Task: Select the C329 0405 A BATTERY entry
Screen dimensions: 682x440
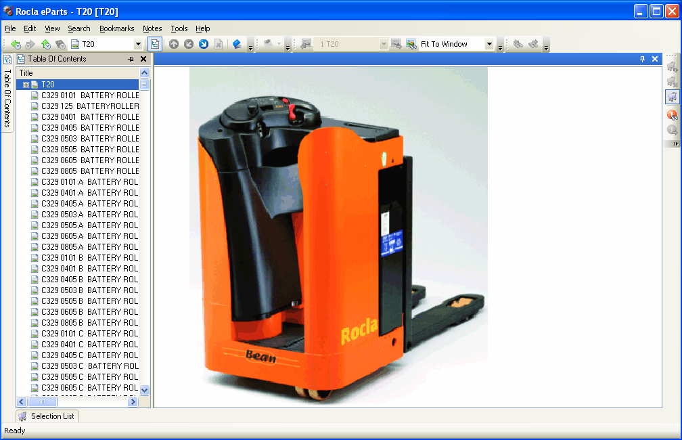Action: 85,204
